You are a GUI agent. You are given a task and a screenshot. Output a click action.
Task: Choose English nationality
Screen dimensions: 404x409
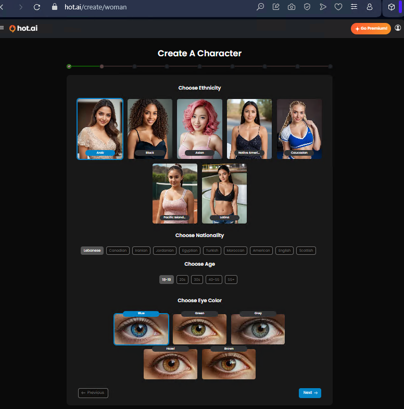pos(284,251)
